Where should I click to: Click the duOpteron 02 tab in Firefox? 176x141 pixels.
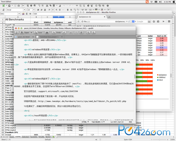click(x=92, y=17)
